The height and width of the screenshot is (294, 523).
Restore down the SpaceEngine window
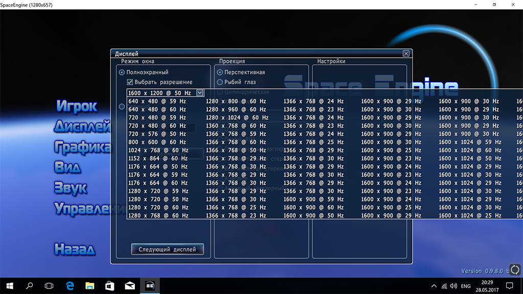pos(494,5)
